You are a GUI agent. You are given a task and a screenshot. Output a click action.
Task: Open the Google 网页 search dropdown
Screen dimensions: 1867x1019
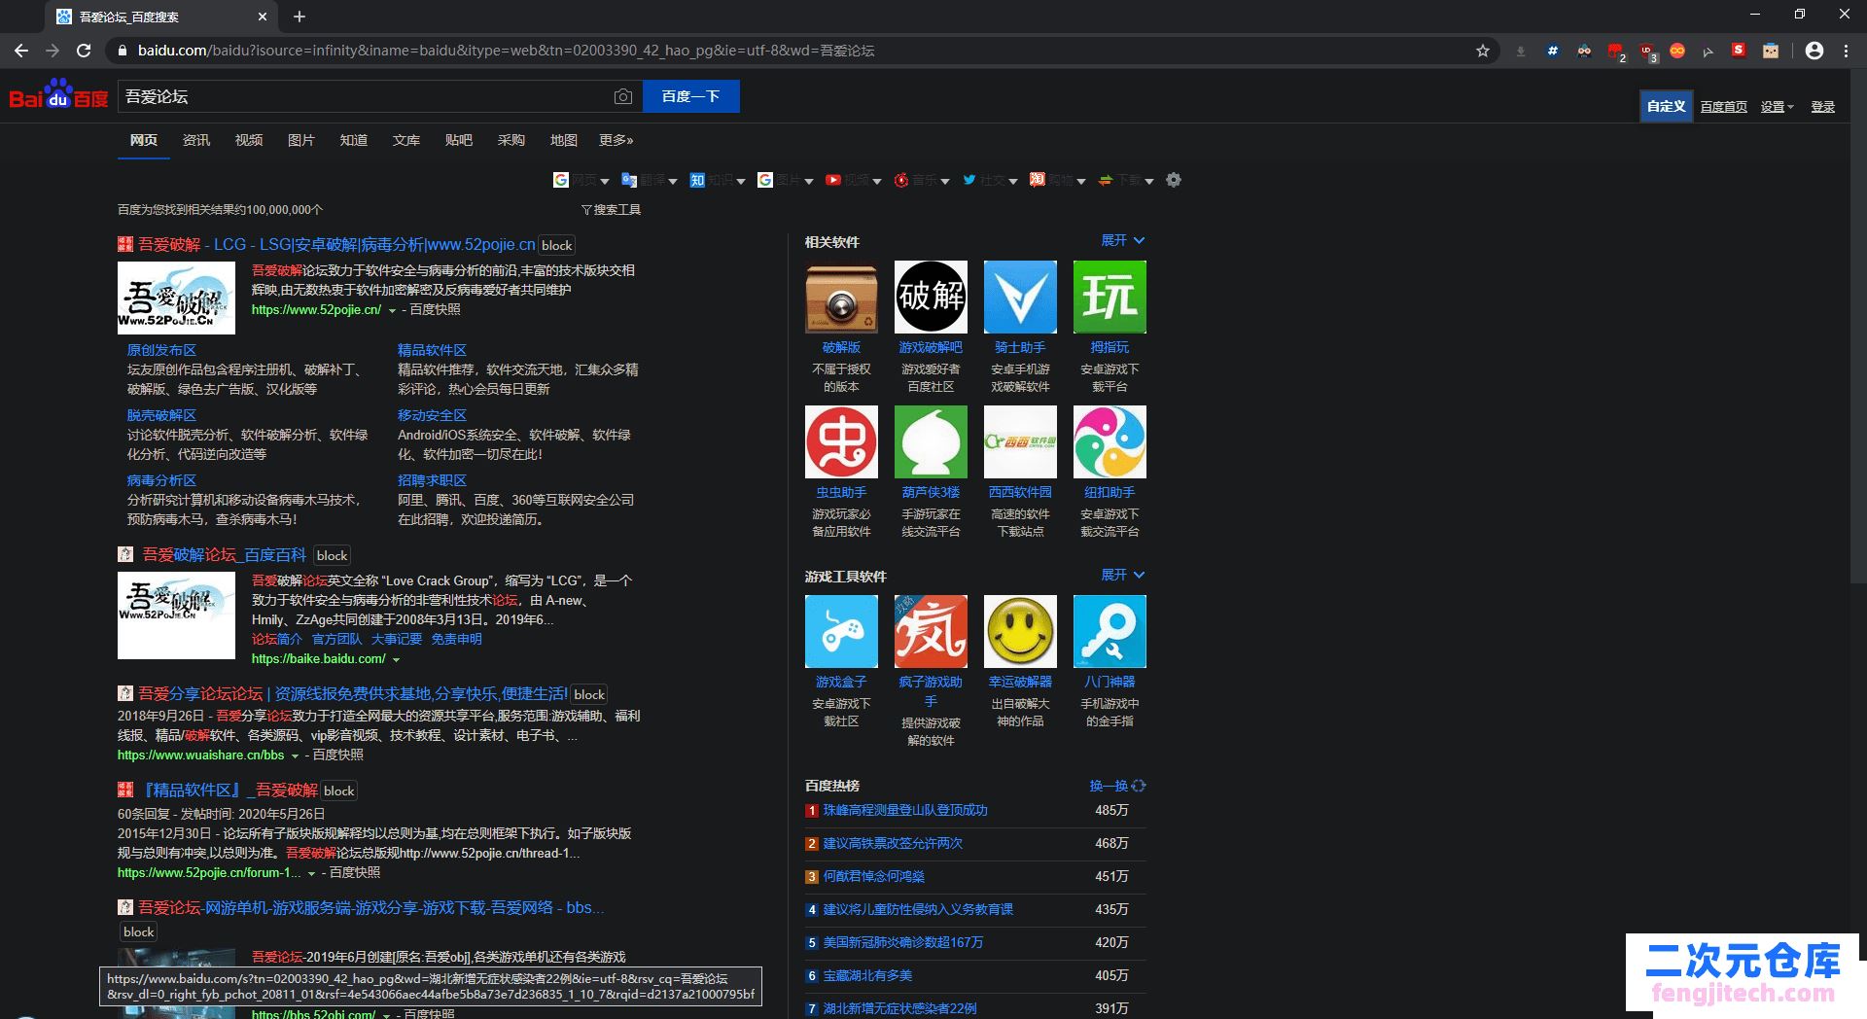[x=581, y=180]
